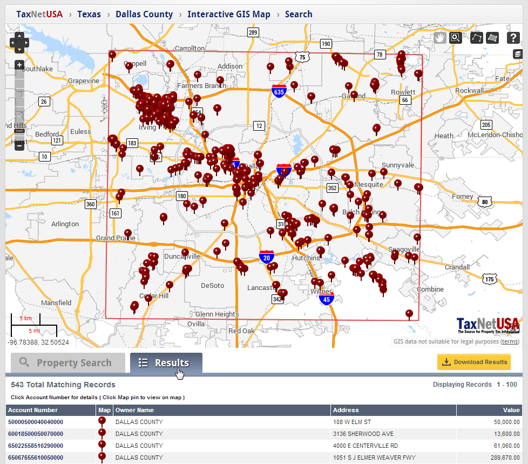This screenshot has width=528, height=464.
Task: Click the zoom level slider handle
Action: pos(19,131)
